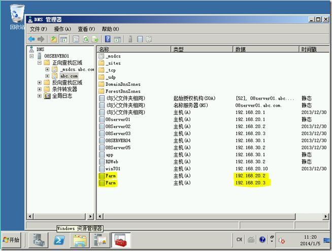Expand the 全局日志 node
The image size is (332, 251).
tap(40, 96)
